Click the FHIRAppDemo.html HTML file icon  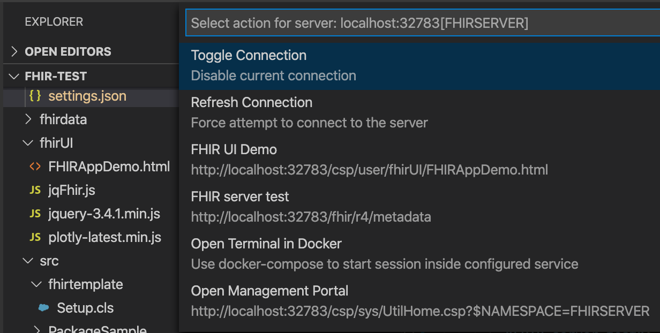(35, 166)
